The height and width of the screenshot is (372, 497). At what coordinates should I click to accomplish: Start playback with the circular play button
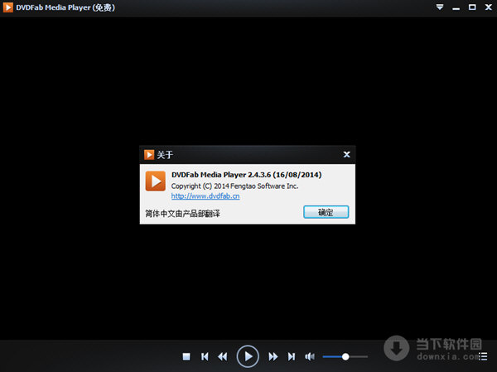click(x=248, y=356)
